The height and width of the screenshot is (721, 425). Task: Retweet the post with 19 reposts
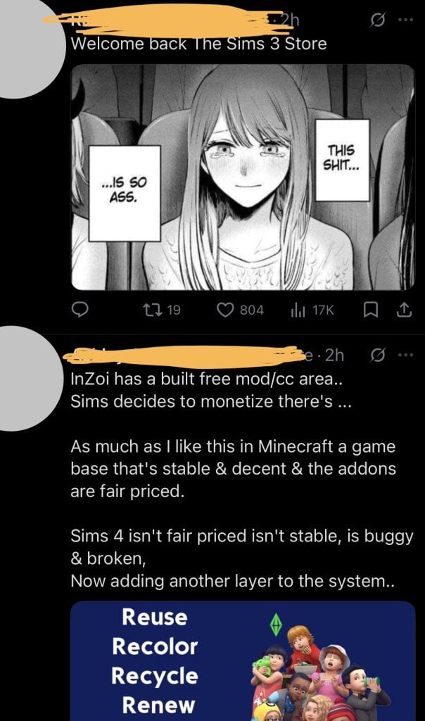click(x=161, y=311)
